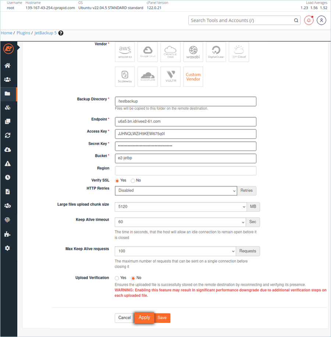Viewport: 331px width, 337px height.
Task: Pick the DigitalOcean vendor tile
Action: (x=216, y=52)
